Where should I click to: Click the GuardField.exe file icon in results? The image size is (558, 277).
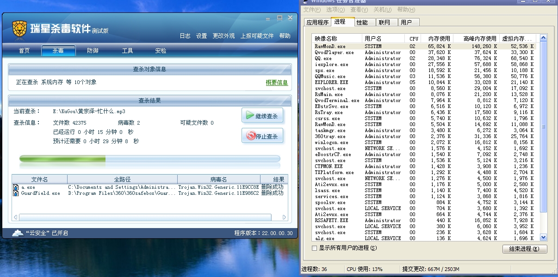tap(16, 193)
